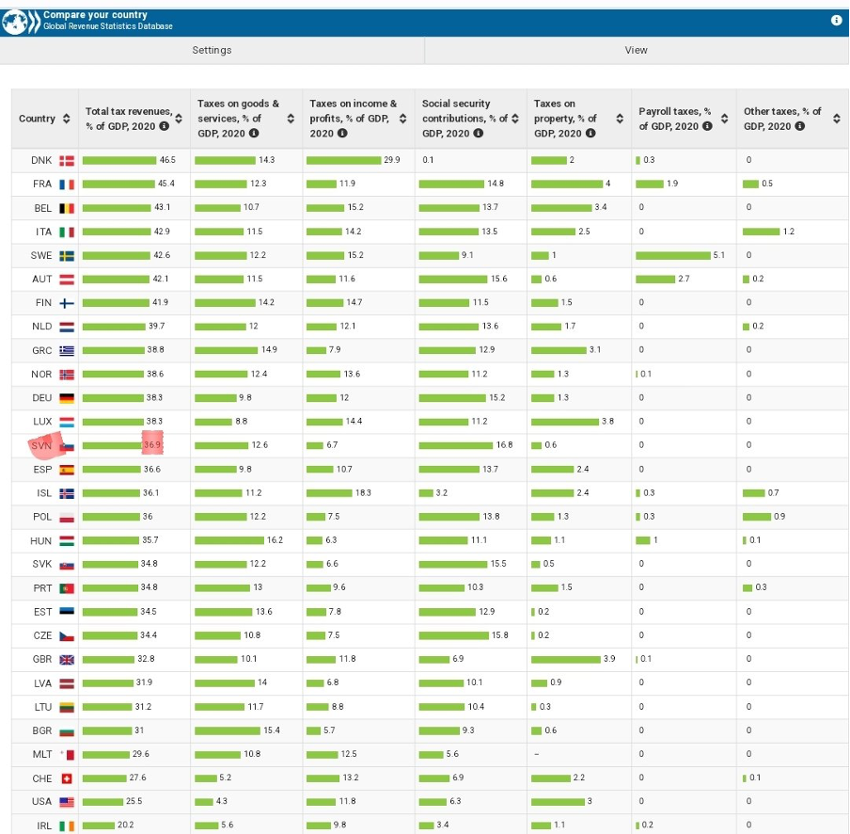This screenshot has height=834, width=850.
Task: Click the Compare your country title
Action: 95,15
